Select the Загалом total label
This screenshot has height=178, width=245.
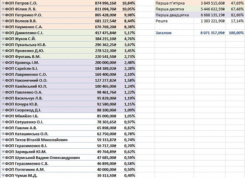click(163, 33)
